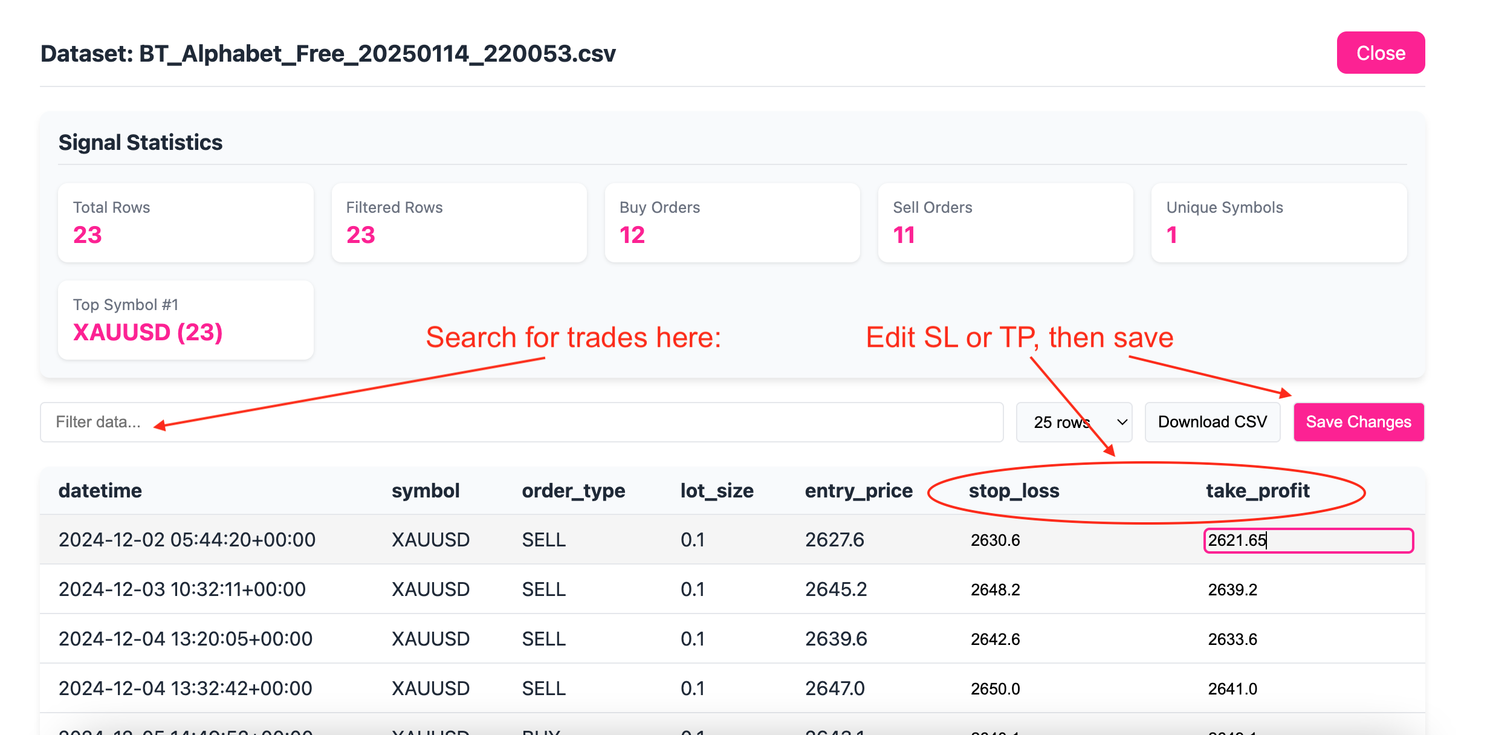Open the 25 rows dropdown
Image resolution: width=1493 pixels, height=735 pixels.
click(1074, 422)
